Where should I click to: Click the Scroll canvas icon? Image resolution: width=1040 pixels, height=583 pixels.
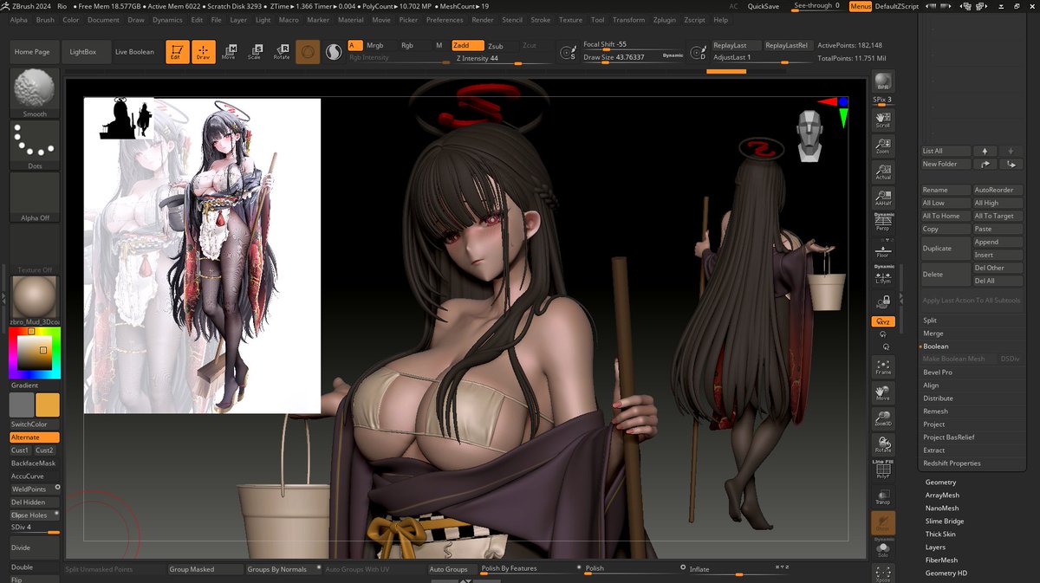click(883, 120)
